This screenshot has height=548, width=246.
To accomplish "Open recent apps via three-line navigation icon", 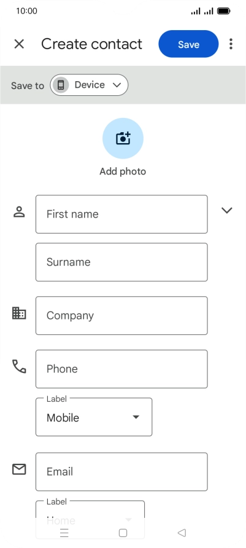I will 64,533.
